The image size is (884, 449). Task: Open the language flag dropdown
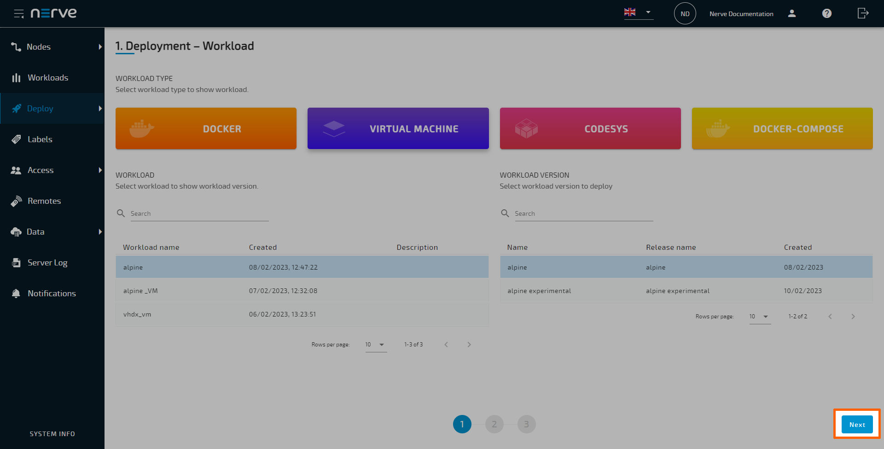pyautogui.click(x=638, y=12)
